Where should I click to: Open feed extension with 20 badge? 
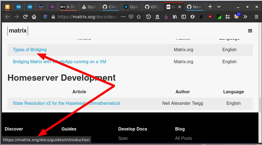point(237,16)
